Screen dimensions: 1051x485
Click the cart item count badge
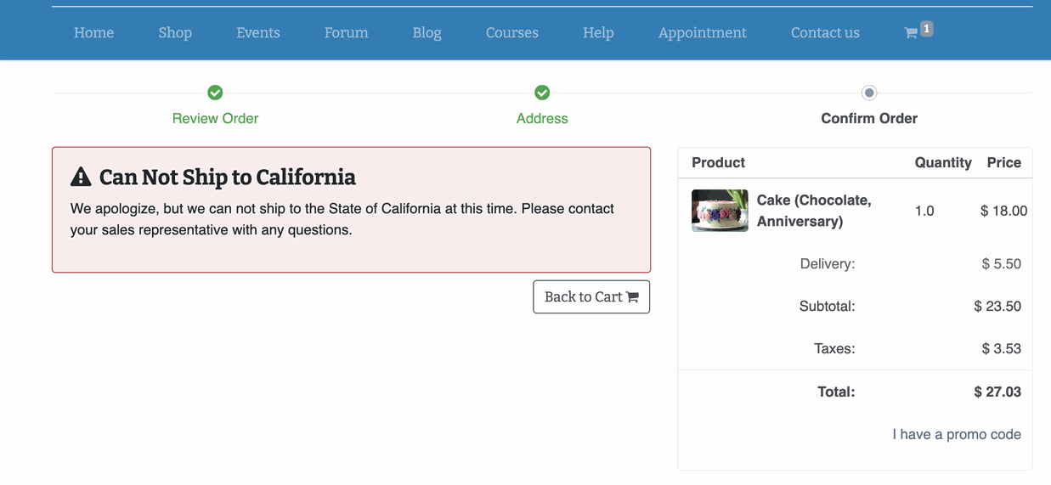926,29
